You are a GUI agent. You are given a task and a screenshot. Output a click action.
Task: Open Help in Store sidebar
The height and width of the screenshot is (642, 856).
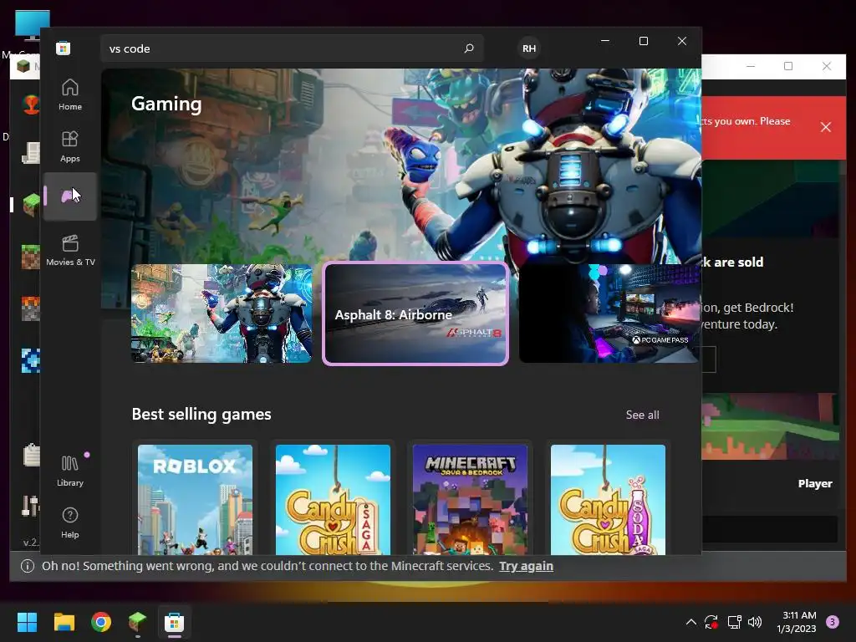[x=70, y=522]
